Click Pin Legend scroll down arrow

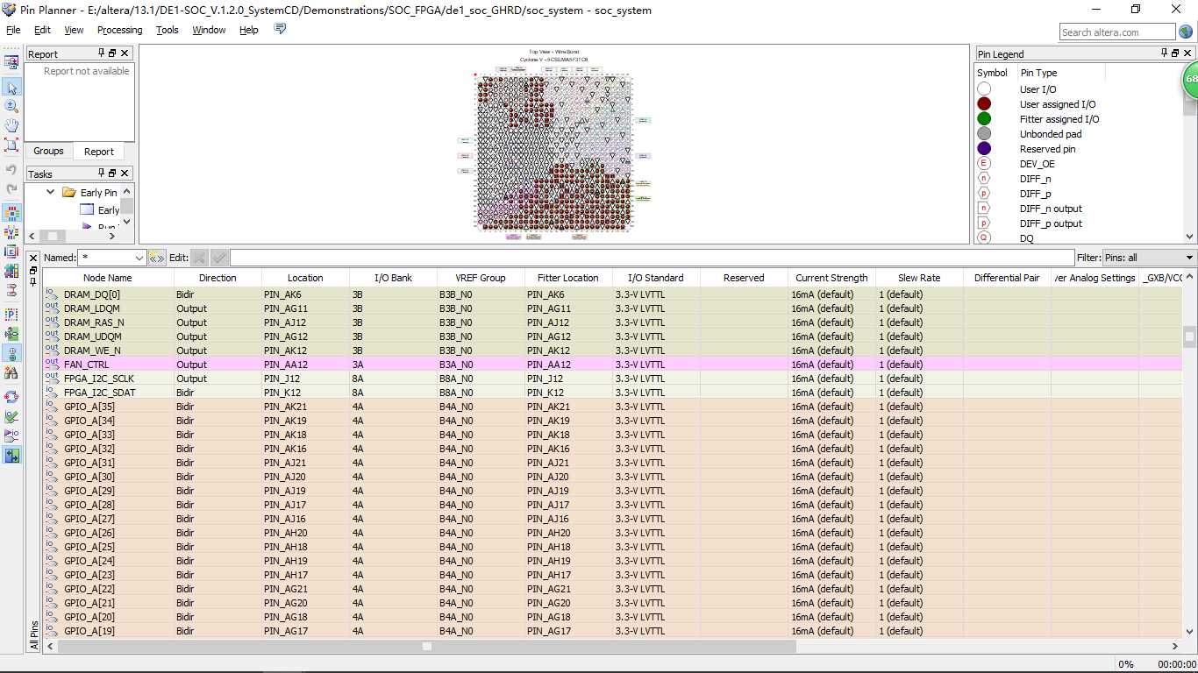pos(1189,236)
